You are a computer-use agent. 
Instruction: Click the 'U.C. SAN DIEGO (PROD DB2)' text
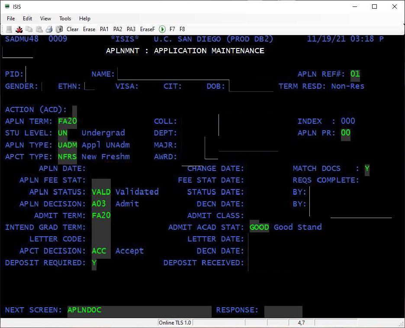(x=213, y=39)
